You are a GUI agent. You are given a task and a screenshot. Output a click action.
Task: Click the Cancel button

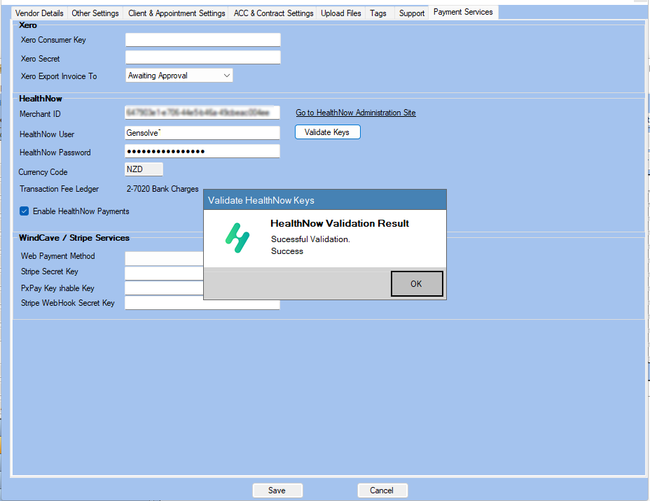(382, 491)
